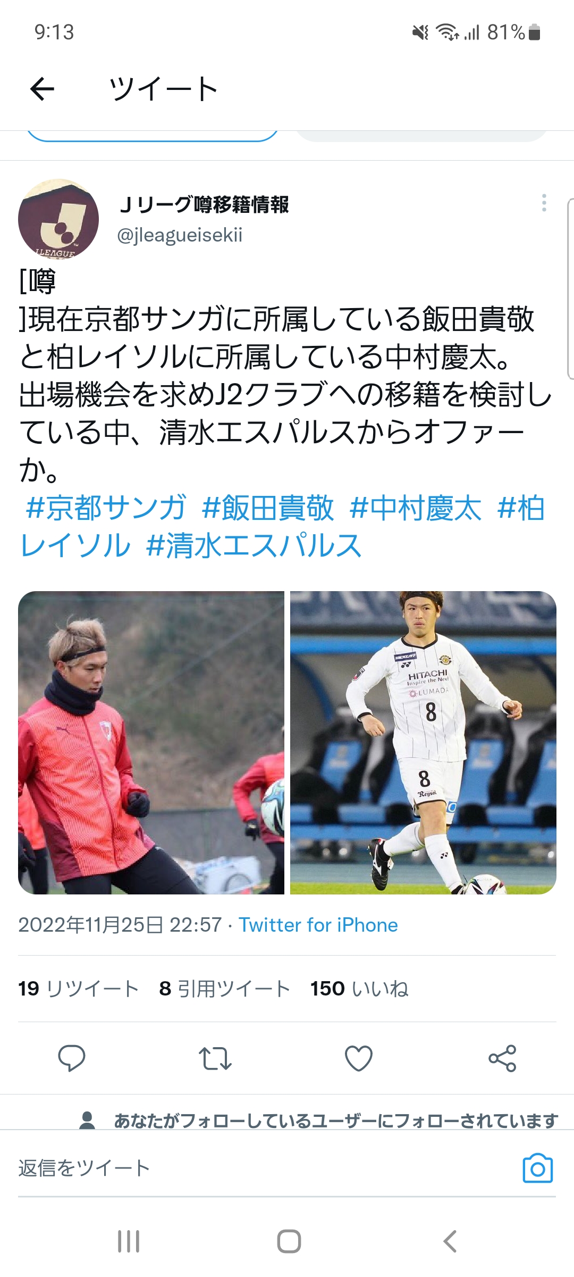View the 8 quote tweets list
The width and height of the screenshot is (574, 1277).
coord(224,989)
